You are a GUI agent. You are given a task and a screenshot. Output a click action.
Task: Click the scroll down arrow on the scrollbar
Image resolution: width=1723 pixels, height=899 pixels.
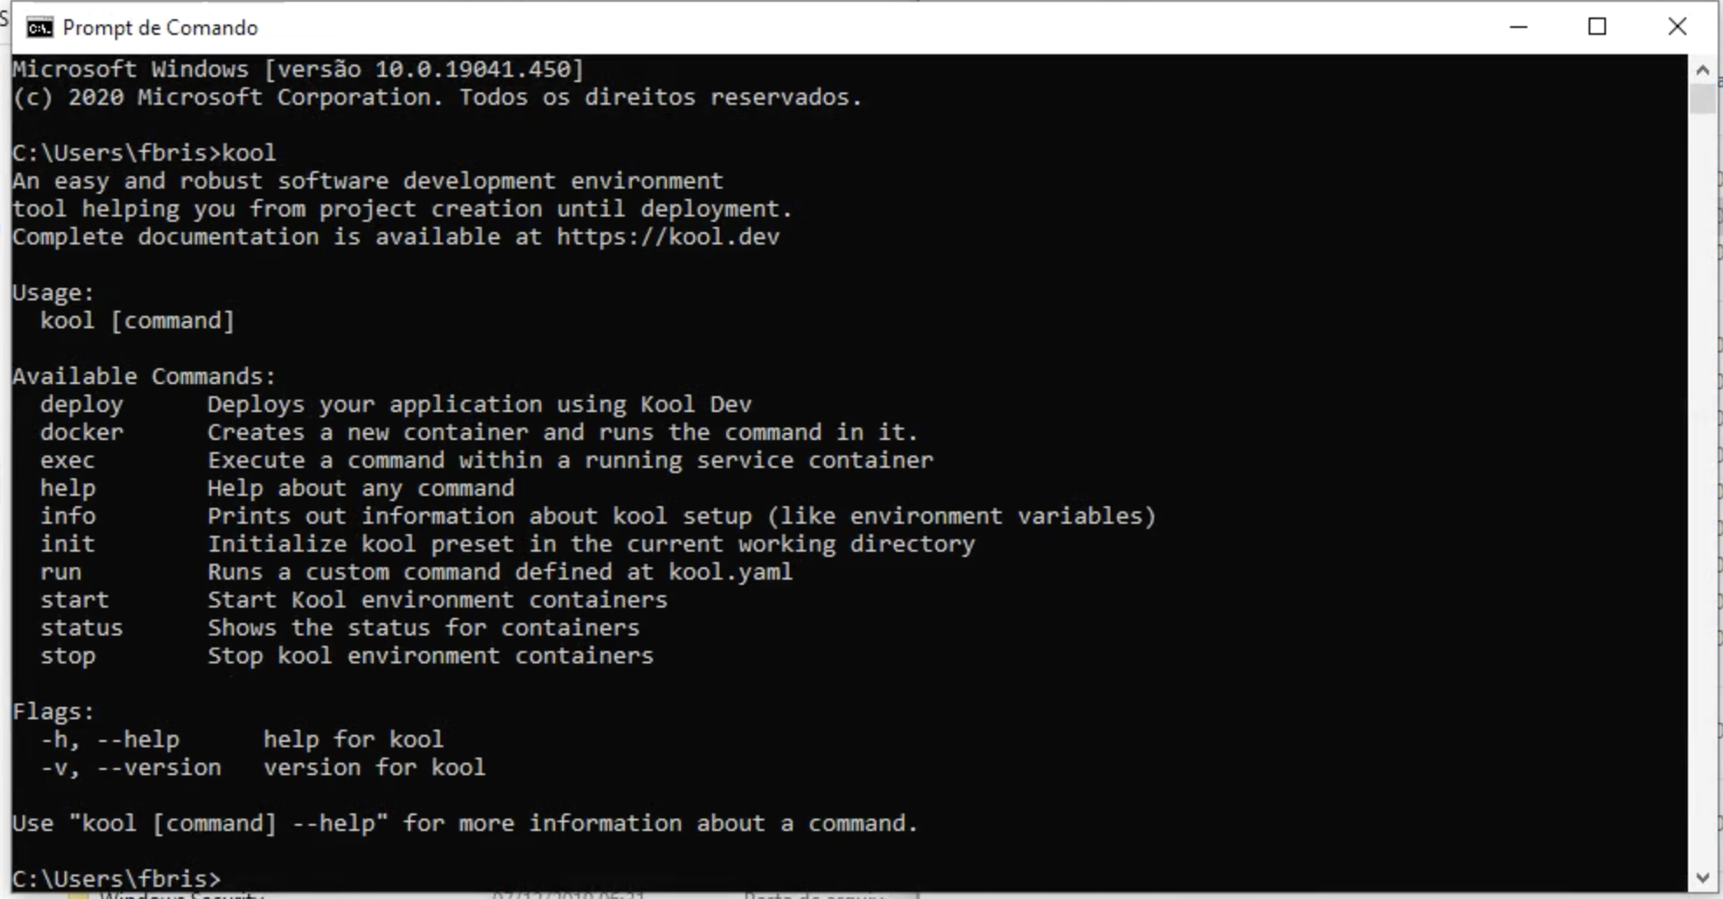click(x=1702, y=879)
